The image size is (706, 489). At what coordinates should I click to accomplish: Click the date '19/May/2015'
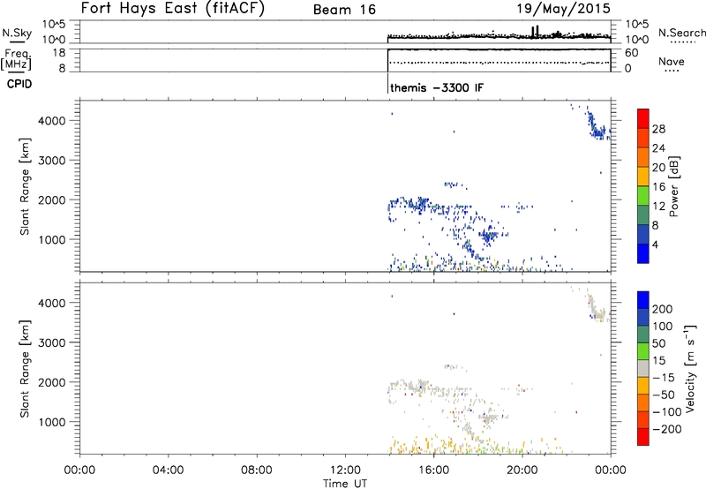(x=563, y=8)
